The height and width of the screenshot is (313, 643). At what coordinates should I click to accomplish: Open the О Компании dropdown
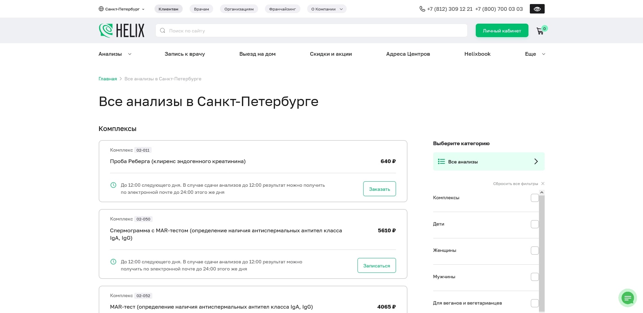(x=326, y=9)
